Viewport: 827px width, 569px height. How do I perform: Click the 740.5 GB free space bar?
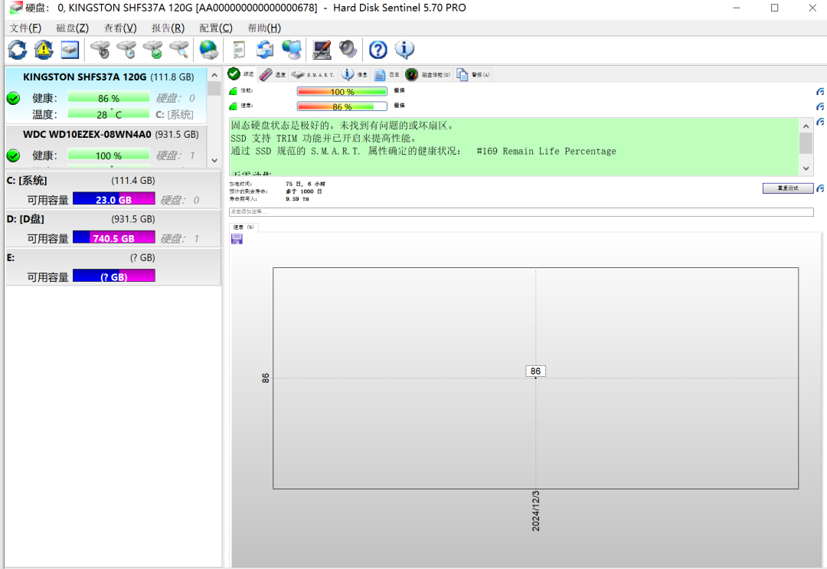(114, 238)
